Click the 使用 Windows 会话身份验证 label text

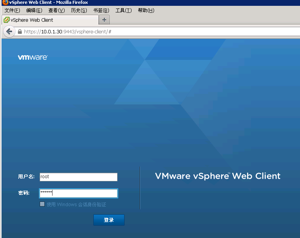(x=76, y=204)
